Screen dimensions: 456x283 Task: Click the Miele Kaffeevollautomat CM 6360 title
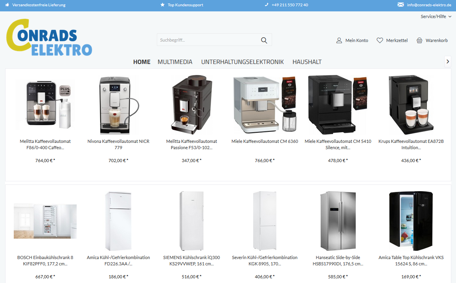265,141
